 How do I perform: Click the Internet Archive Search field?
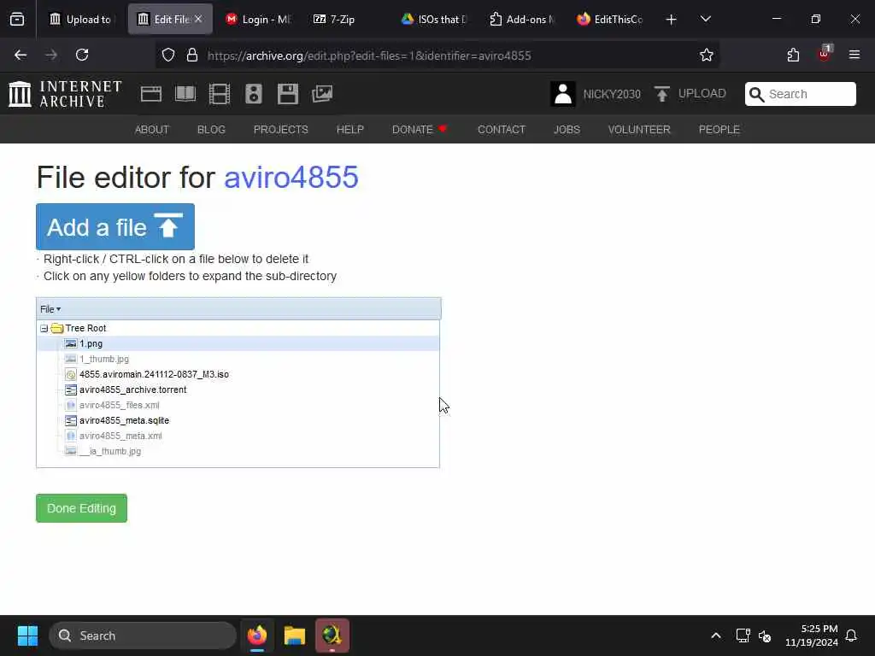coord(800,94)
